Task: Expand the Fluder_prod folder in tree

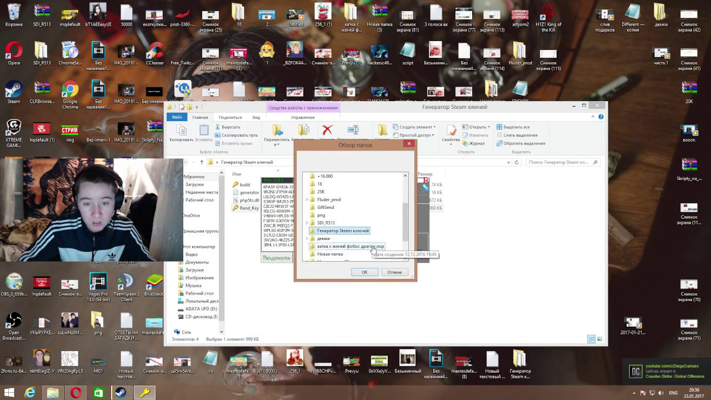Action: point(307,199)
